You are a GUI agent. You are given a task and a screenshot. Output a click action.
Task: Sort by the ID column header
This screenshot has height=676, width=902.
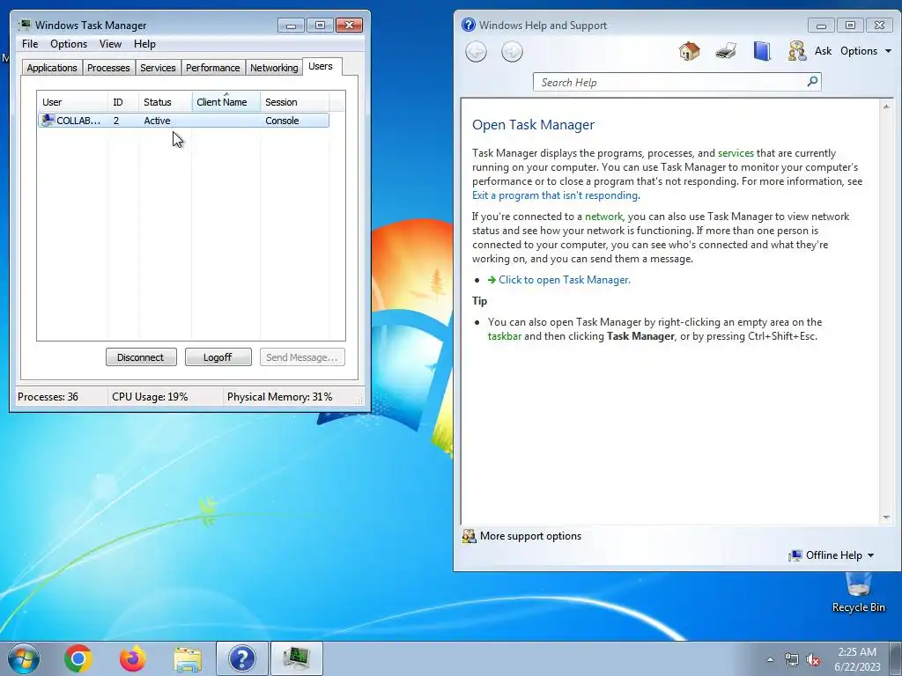click(122, 102)
